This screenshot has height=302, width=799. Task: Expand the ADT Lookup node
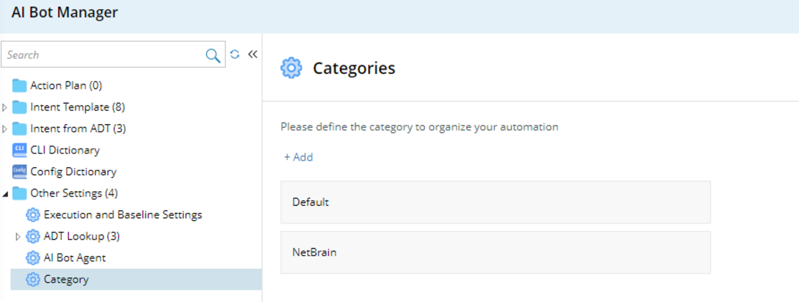(19, 237)
